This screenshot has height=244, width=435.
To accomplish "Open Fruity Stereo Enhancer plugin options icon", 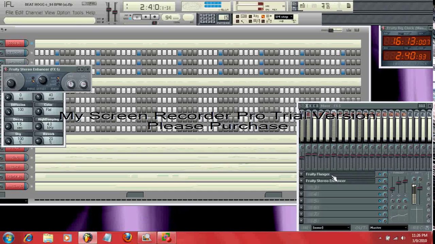I will tap(6, 69).
